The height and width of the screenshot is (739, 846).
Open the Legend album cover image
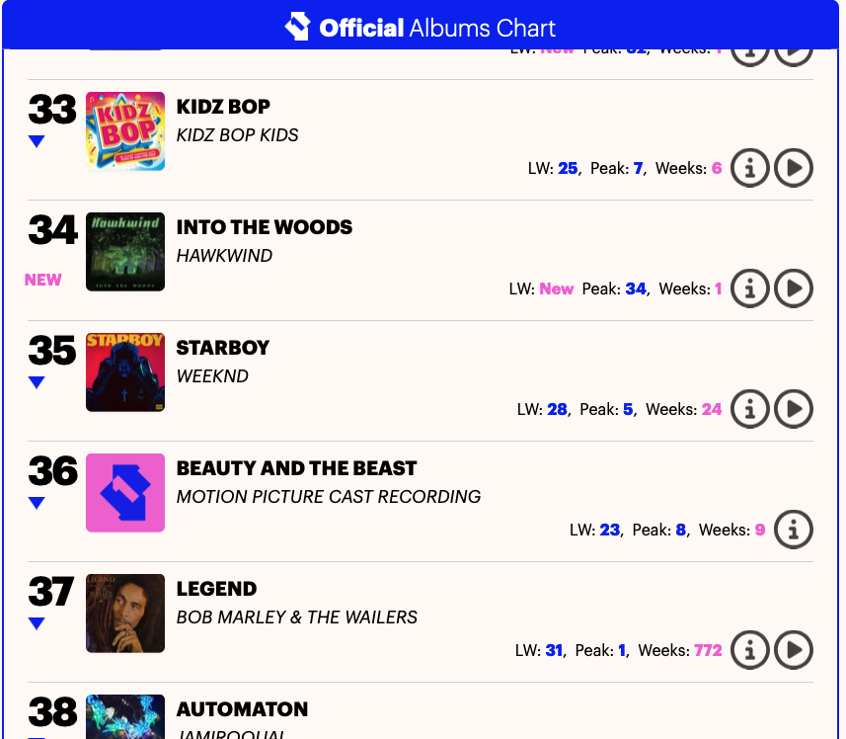pyautogui.click(x=125, y=614)
